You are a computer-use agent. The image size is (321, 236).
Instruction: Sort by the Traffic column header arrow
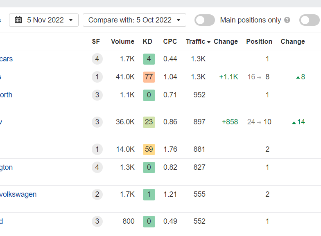[x=209, y=42]
